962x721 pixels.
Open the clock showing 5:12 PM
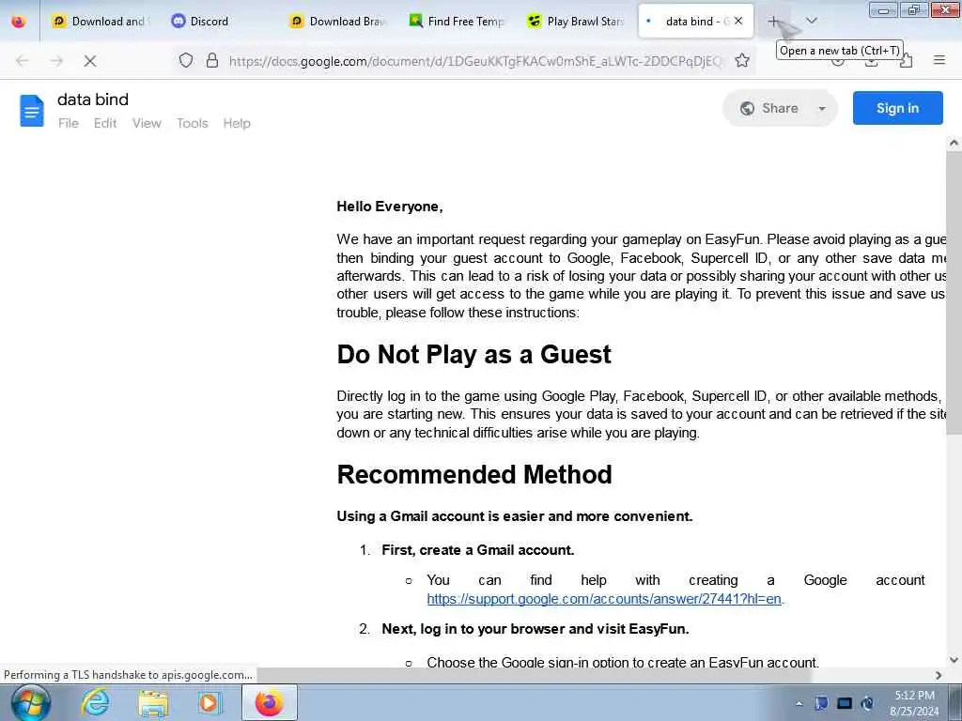click(x=914, y=702)
